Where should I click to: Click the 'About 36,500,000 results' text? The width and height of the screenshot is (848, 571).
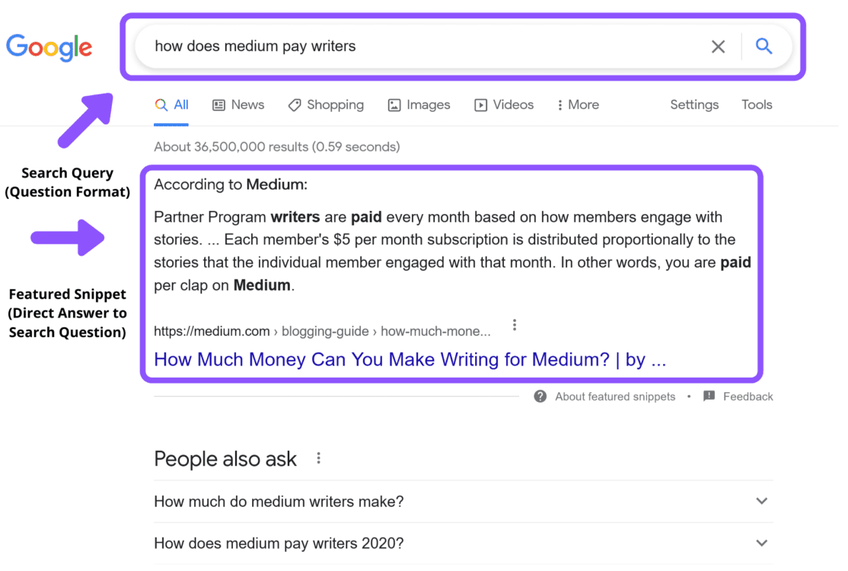pos(277,147)
